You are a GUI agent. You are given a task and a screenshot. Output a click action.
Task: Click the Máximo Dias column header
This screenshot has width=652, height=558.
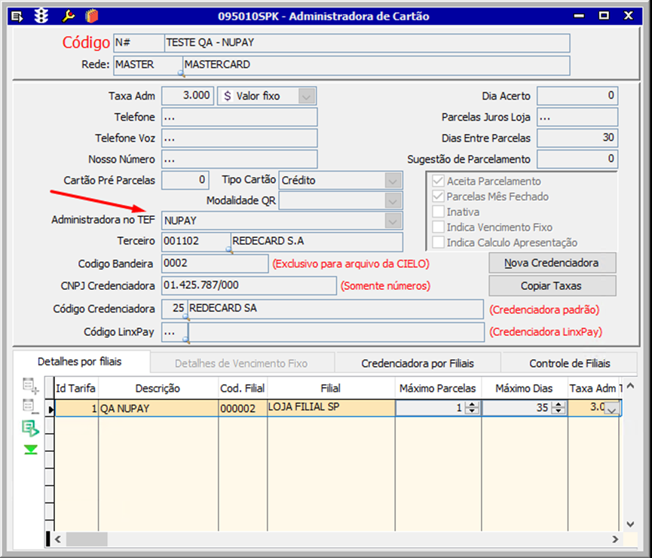525,389
